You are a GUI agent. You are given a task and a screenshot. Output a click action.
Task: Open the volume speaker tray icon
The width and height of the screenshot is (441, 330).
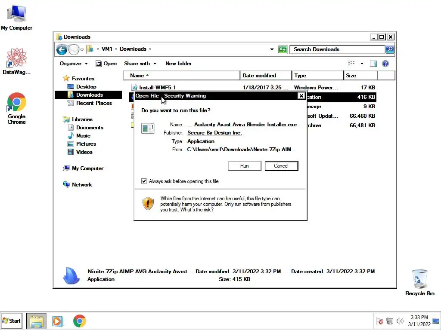coord(400,321)
